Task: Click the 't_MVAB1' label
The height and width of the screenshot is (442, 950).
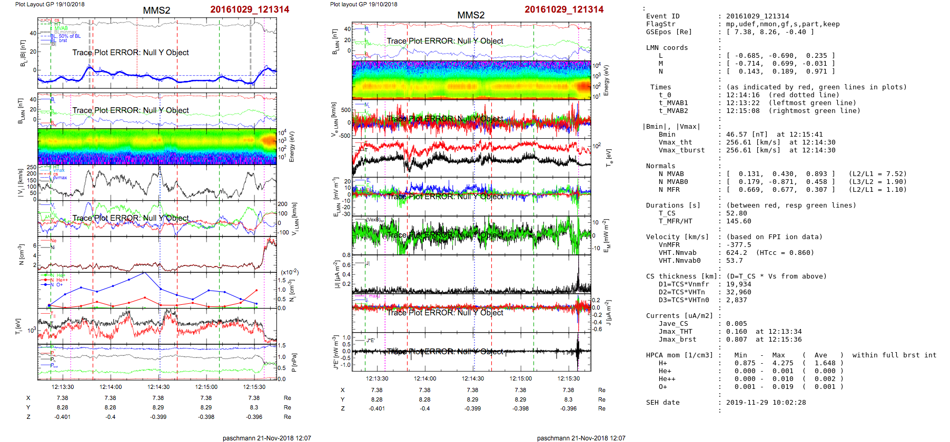Action: coord(673,103)
